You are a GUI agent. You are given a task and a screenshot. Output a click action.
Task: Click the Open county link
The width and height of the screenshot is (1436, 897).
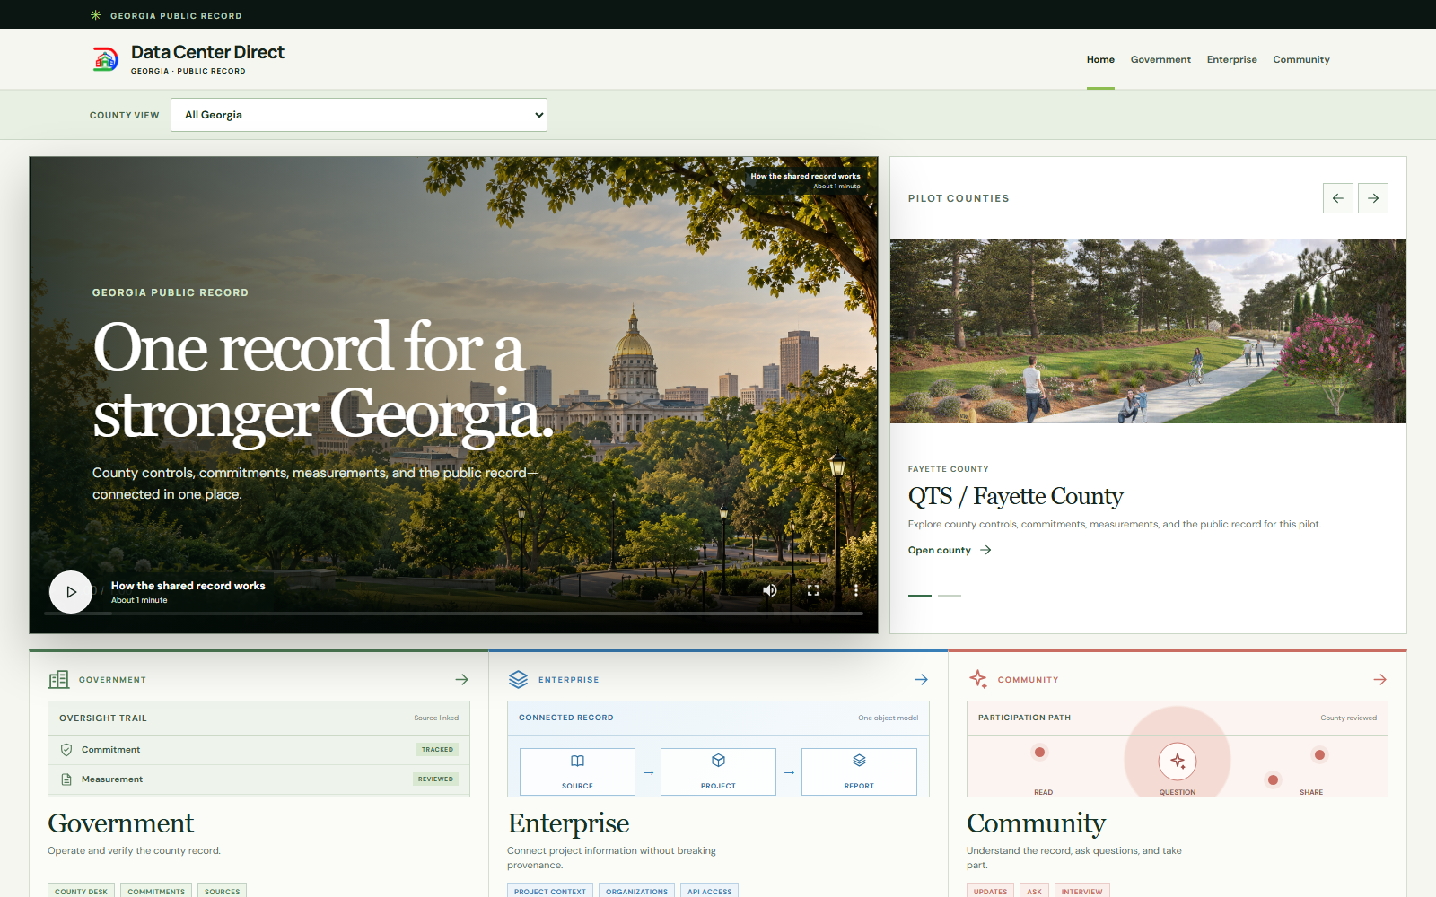950,550
